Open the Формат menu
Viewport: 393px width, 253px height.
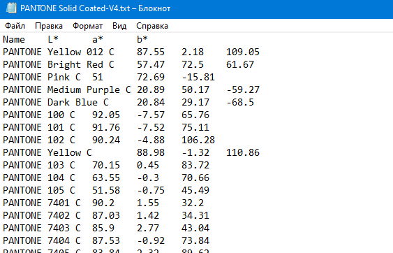[88, 26]
